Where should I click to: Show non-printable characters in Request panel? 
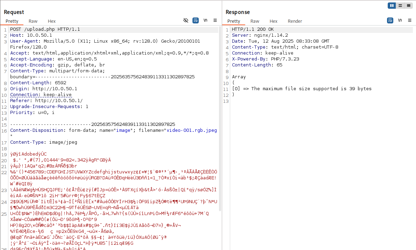(206, 21)
